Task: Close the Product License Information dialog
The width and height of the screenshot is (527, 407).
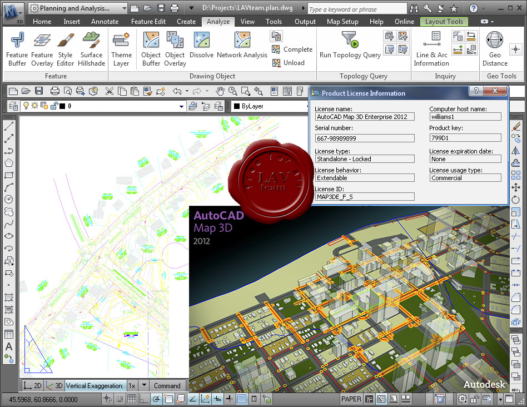Action: [x=495, y=91]
